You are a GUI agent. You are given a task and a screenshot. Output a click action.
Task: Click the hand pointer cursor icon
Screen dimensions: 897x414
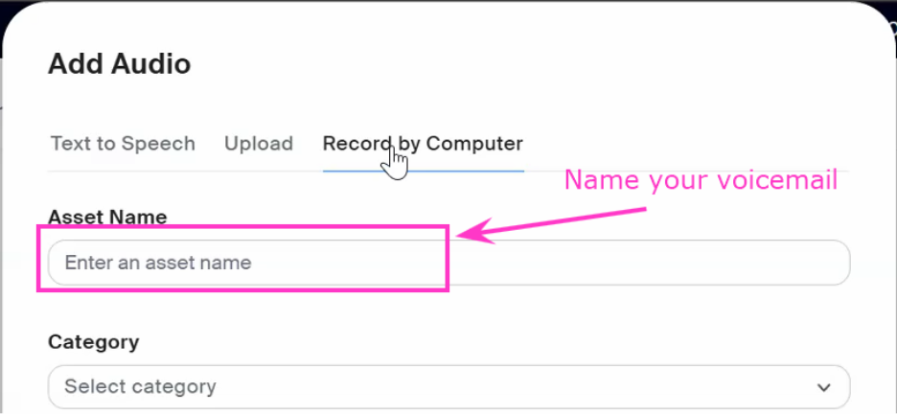[x=394, y=162]
